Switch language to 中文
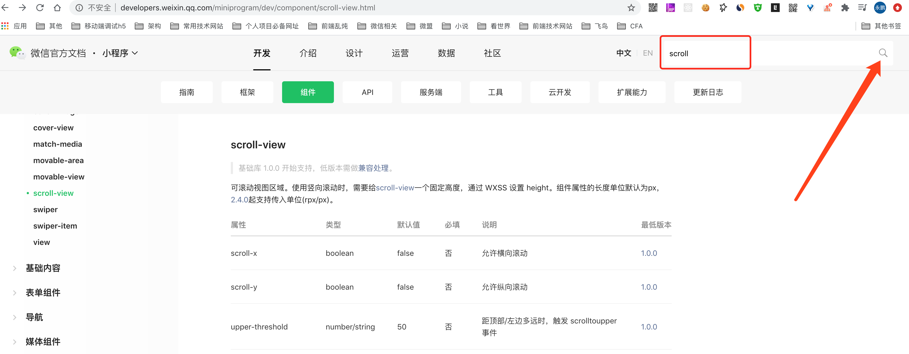909x354 pixels. [624, 53]
